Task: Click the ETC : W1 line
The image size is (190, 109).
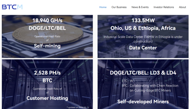Action: [128, 81]
